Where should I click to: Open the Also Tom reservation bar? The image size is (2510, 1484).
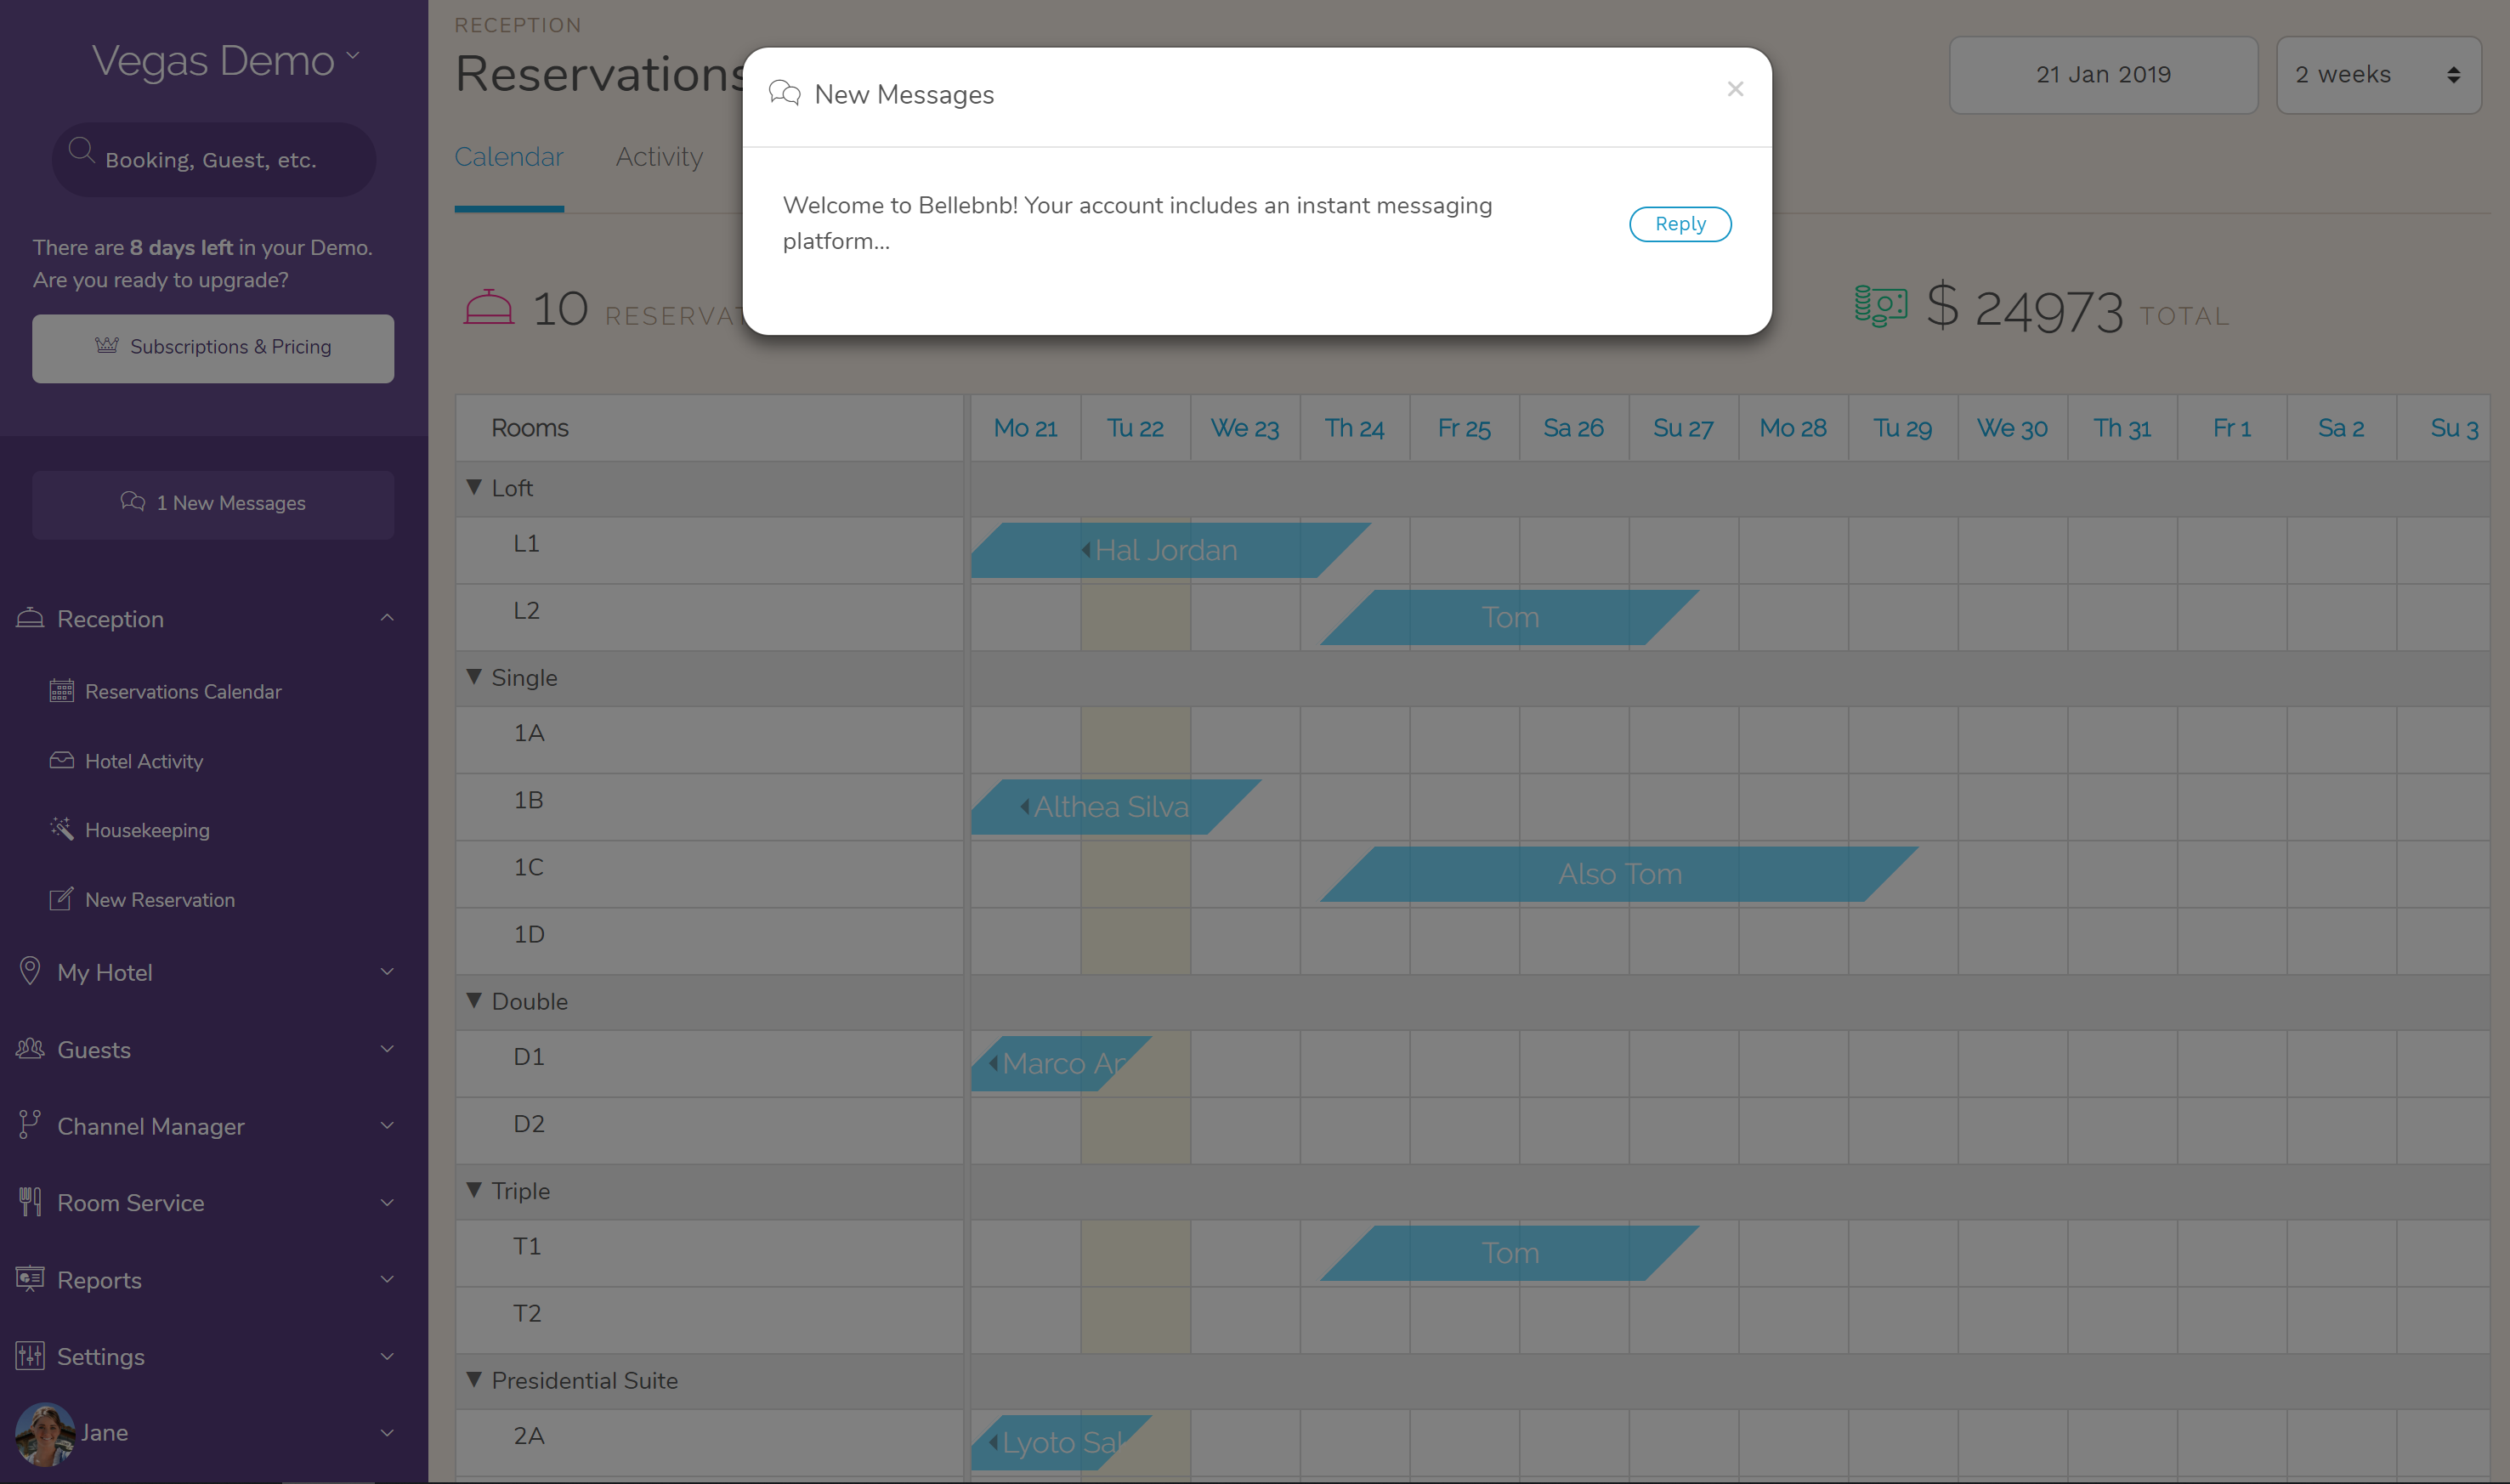click(x=1619, y=874)
